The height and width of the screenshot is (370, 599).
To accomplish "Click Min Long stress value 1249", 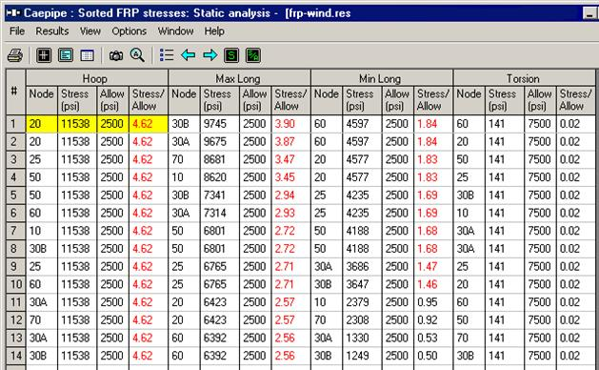I will tap(357, 356).
